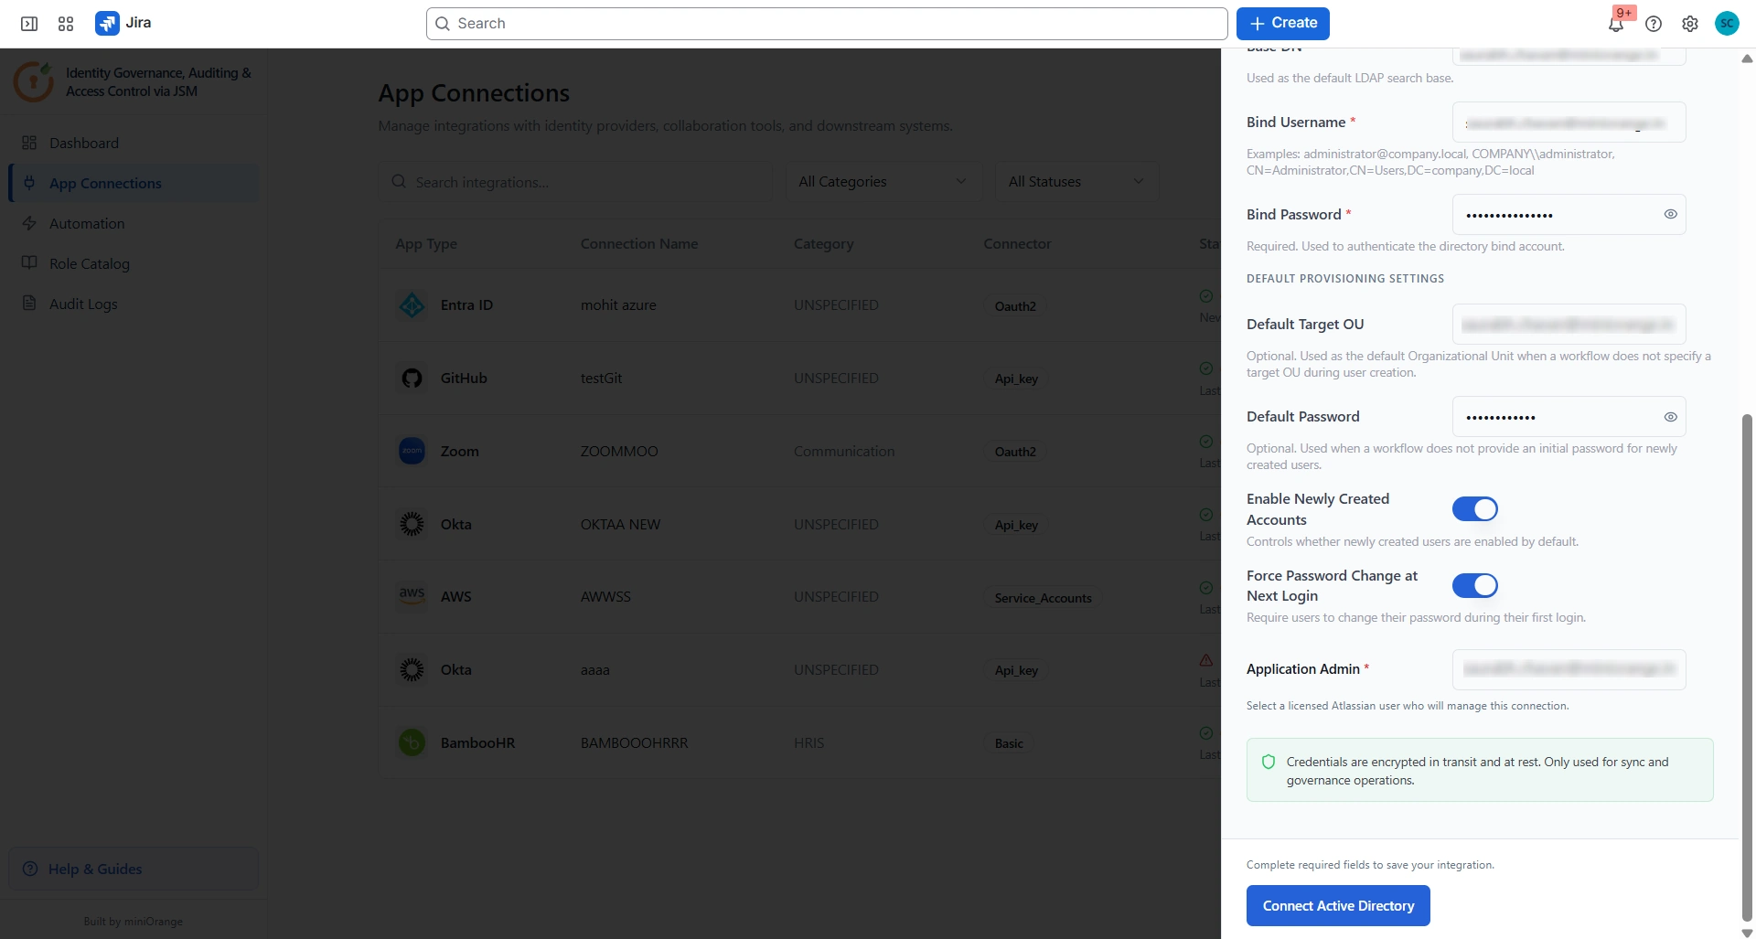Click the BambooHR app icon
The width and height of the screenshot is (1756, 939).
coord(412,742)
